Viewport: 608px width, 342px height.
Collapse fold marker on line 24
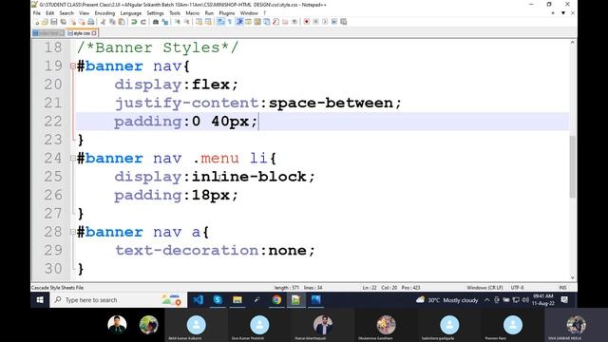coord(73,159)
